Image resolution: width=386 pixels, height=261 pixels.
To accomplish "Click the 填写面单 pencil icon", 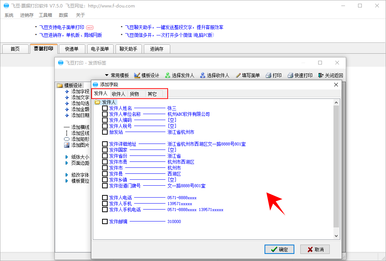I will (238, 75).
